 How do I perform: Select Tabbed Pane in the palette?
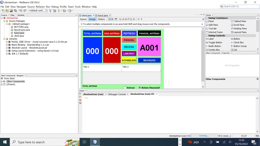[240, 21]
